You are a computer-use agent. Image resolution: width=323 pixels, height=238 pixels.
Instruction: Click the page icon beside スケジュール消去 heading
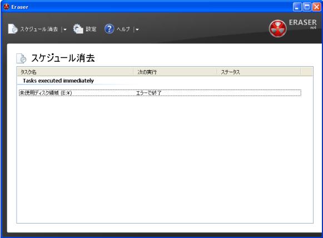(x=21, y=58)
